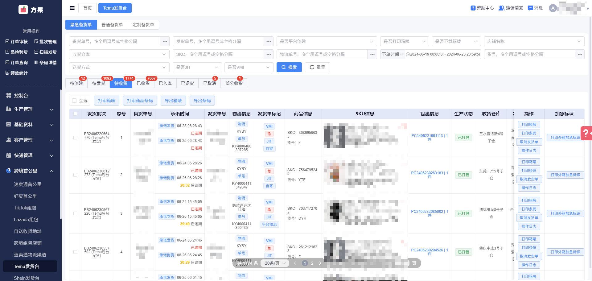Open the help center question icon
The width and height of the screenshot is (592, 281).
(473, 8)
